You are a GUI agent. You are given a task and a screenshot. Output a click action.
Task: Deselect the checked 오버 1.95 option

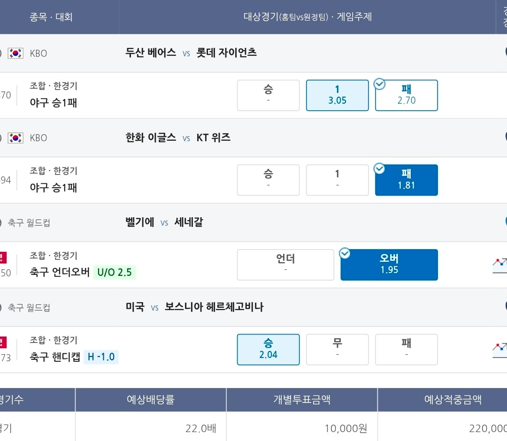[389, 265]
